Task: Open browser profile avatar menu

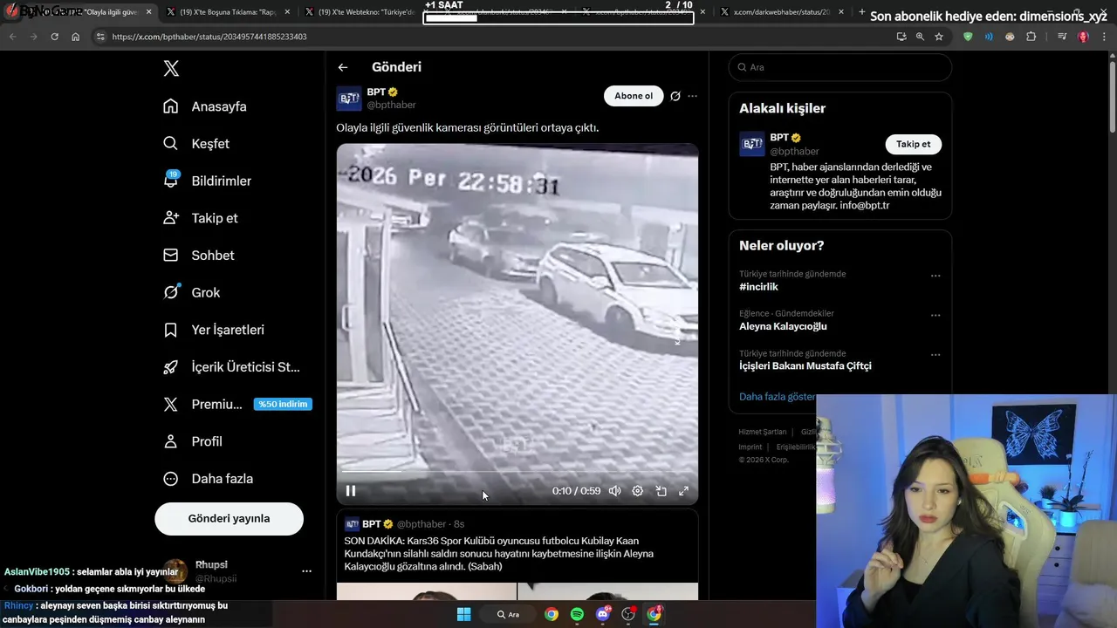Action: (x=1083, y=37)
